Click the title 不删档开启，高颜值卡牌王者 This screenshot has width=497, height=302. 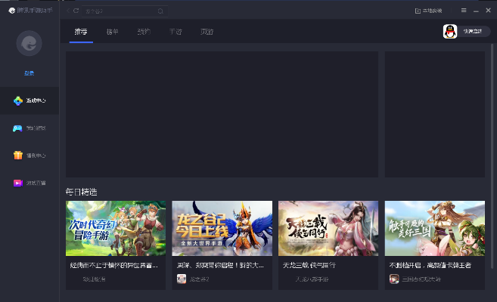click(430, 265)
